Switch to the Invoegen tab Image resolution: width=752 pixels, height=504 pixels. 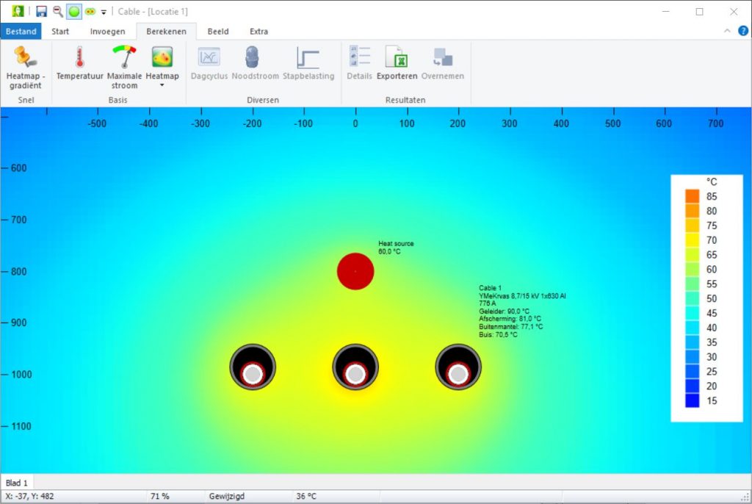point(107,31)
